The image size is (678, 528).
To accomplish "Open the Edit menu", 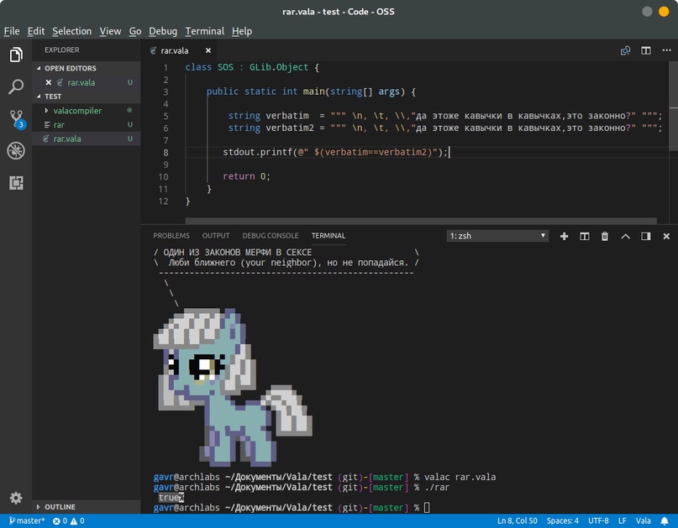I will click(x=36, y=31).
